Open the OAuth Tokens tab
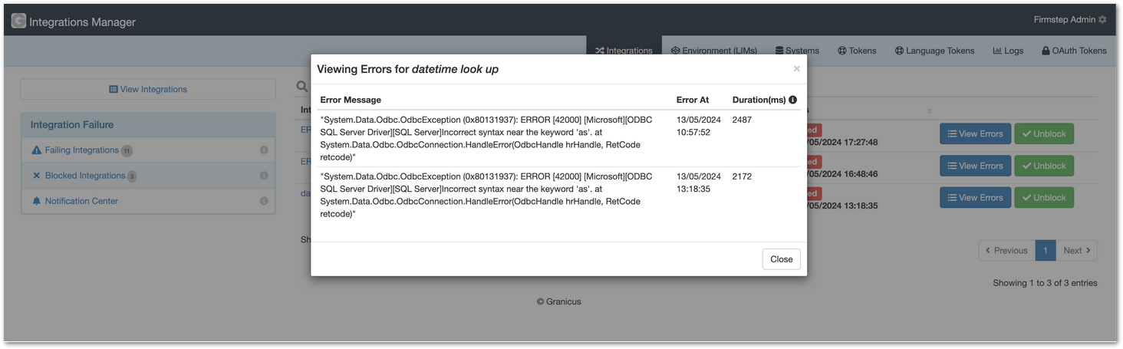The width and height of the screenshot is (1123, 349). click(x=1074, y=51)
